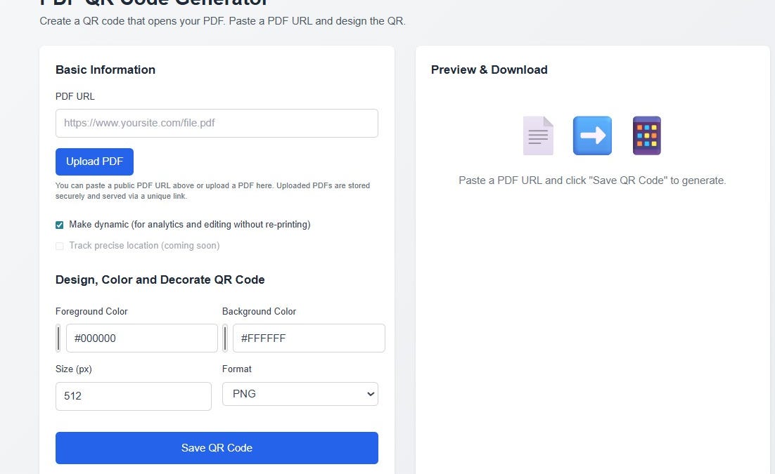Toggle the Make dynamic analytics option
The height and width of the screenshot is (474, 775).
pos(60,225)
